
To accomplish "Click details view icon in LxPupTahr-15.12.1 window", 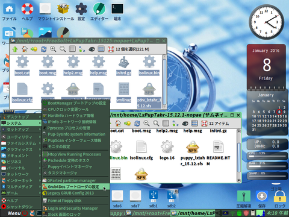I will [194, 123].
